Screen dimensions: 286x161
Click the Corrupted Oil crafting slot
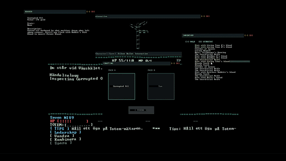coord(122,86)
